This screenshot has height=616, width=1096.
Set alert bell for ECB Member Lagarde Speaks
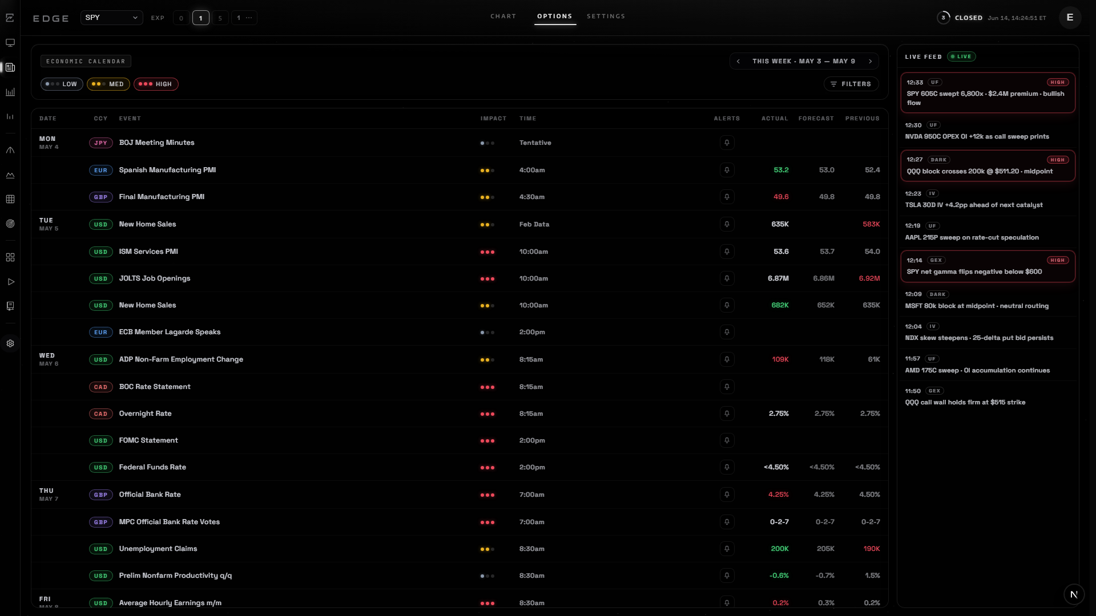coord(727,332)
